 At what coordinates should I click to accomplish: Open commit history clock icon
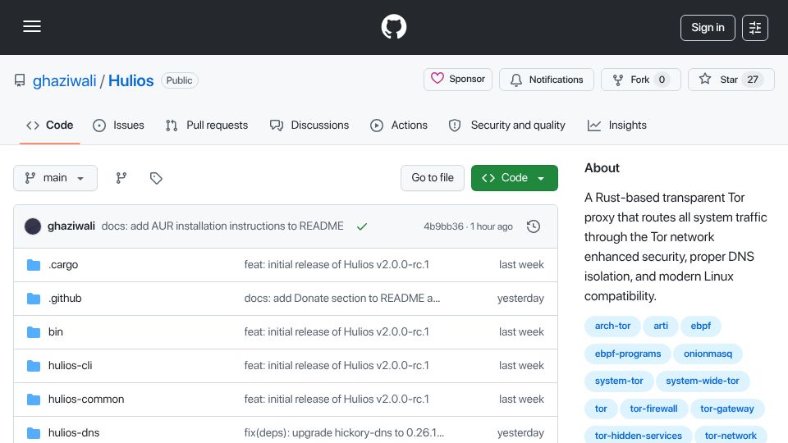[x=534, y=226]
